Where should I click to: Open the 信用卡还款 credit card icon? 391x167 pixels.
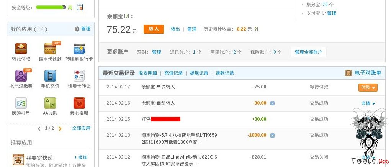50,49
